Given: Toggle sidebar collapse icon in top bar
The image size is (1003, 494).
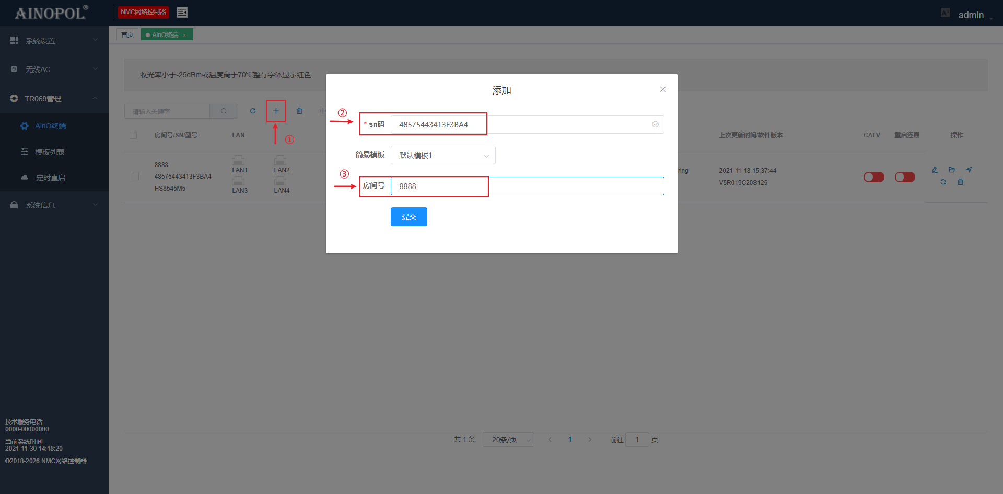Looking at the screenshot, I should [x=182, y=13].
